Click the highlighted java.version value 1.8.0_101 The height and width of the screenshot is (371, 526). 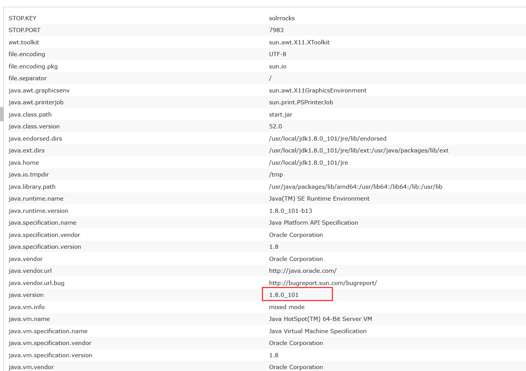pyautogui.click(x=284, y=295)
